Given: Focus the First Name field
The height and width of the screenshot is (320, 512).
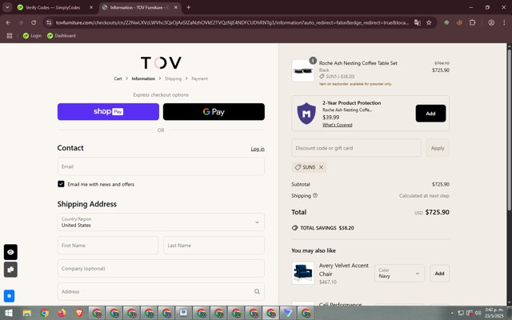Looking at the screenshot, I should (x=108, y=246).
